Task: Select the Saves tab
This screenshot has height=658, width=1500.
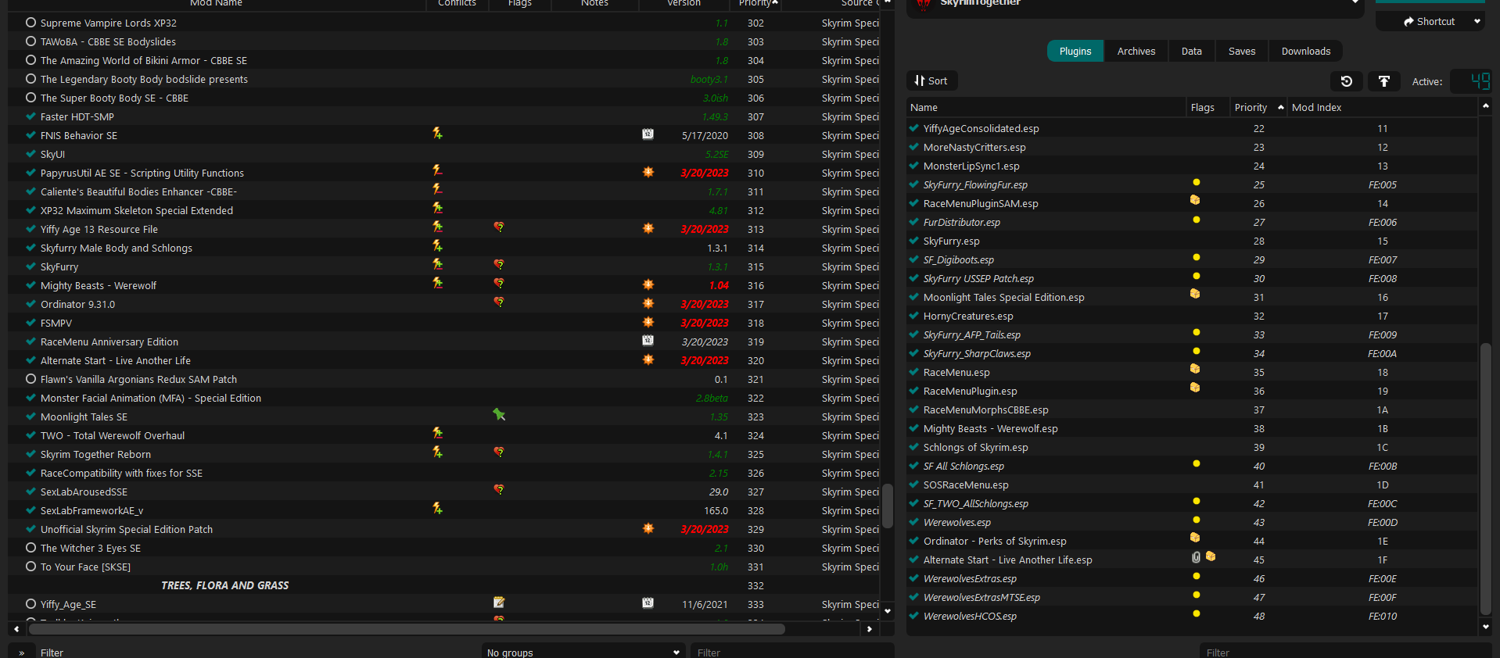Action: coord(1242,52)
